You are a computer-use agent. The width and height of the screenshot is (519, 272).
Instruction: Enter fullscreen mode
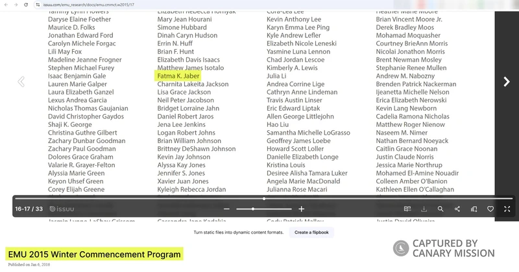(507, 209)
